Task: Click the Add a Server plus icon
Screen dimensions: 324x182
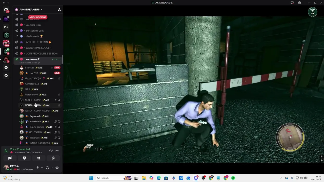Action: [6, 67]
